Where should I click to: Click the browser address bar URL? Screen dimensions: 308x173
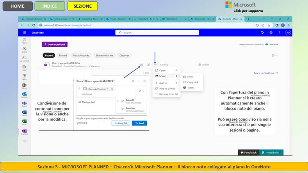pos(68,25)
